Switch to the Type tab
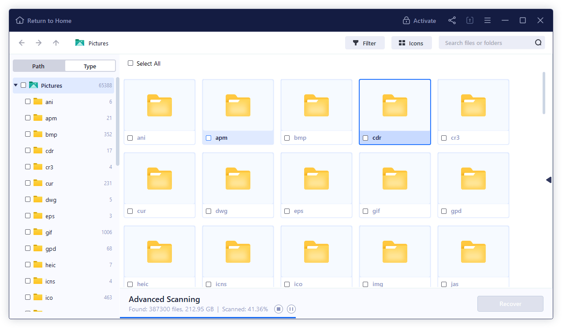 click(x=89, y=65)
